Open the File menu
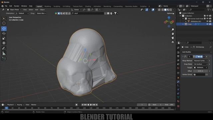This screenshot has width=213, height=120. click(6, 6)
